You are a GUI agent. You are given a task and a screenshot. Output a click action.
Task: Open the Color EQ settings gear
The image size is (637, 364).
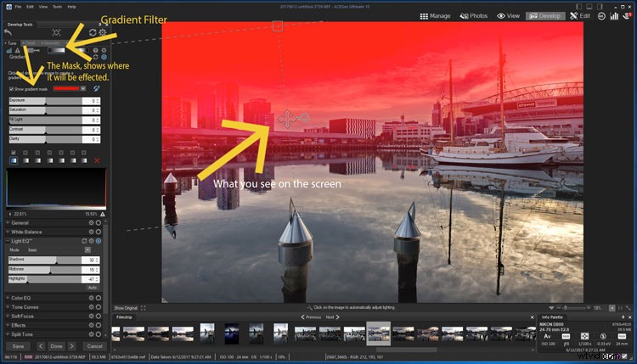coord(92,298)
